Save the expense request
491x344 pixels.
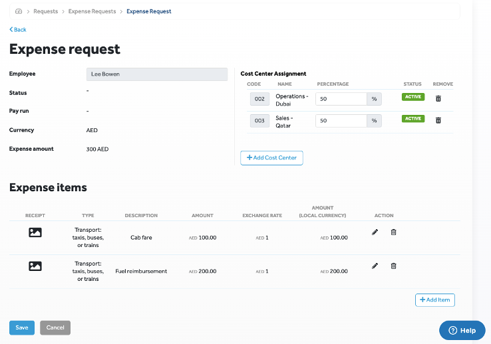(22, 327)
